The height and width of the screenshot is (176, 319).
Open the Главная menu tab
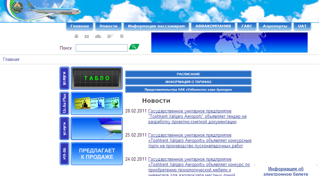[79, 26]
